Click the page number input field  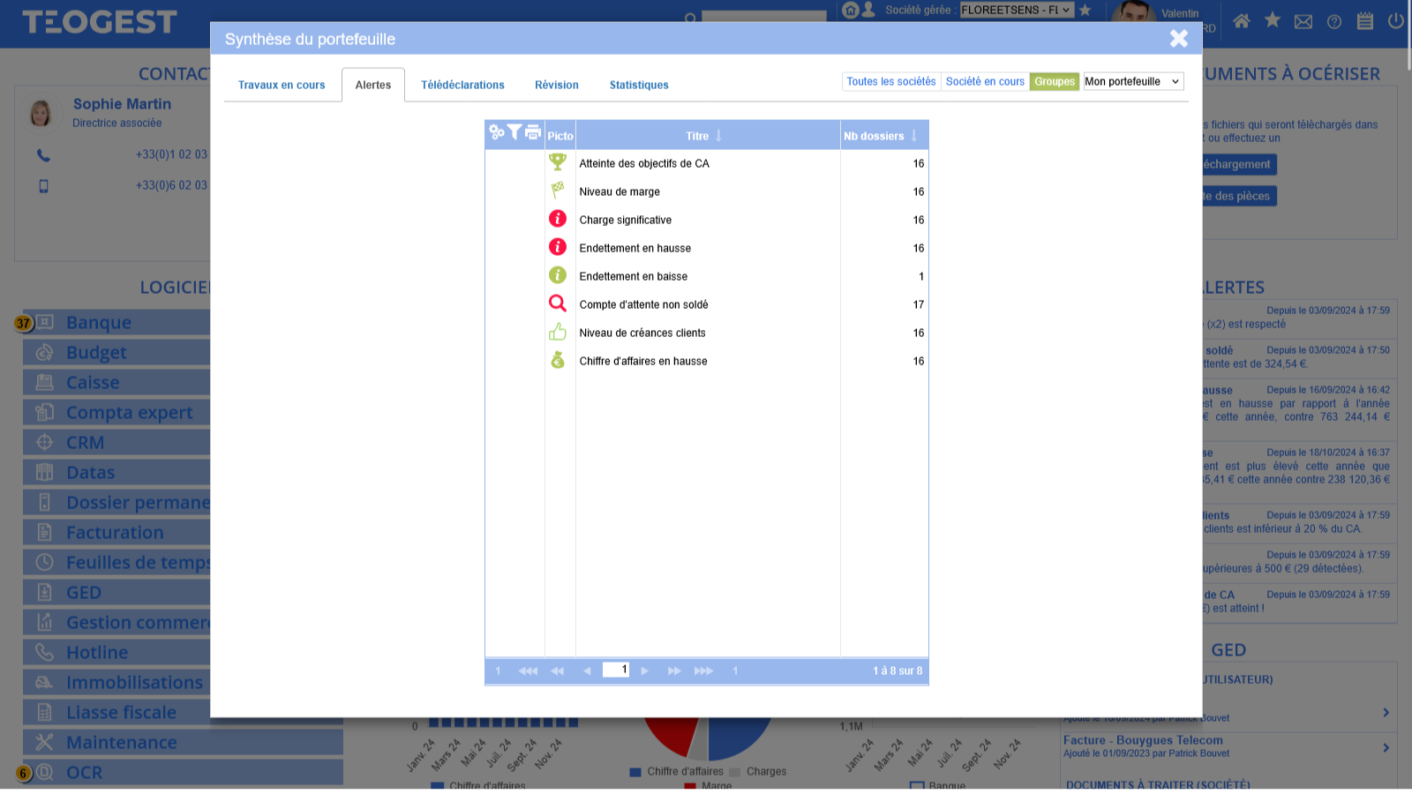pos(616,670)
